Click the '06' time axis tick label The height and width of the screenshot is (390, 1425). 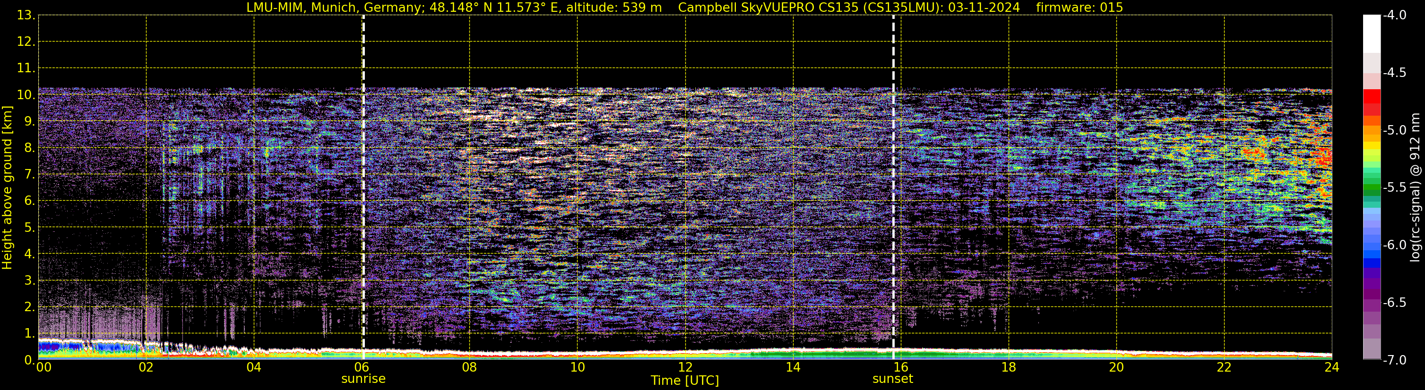pyautogui.click(x=362, y=367)
